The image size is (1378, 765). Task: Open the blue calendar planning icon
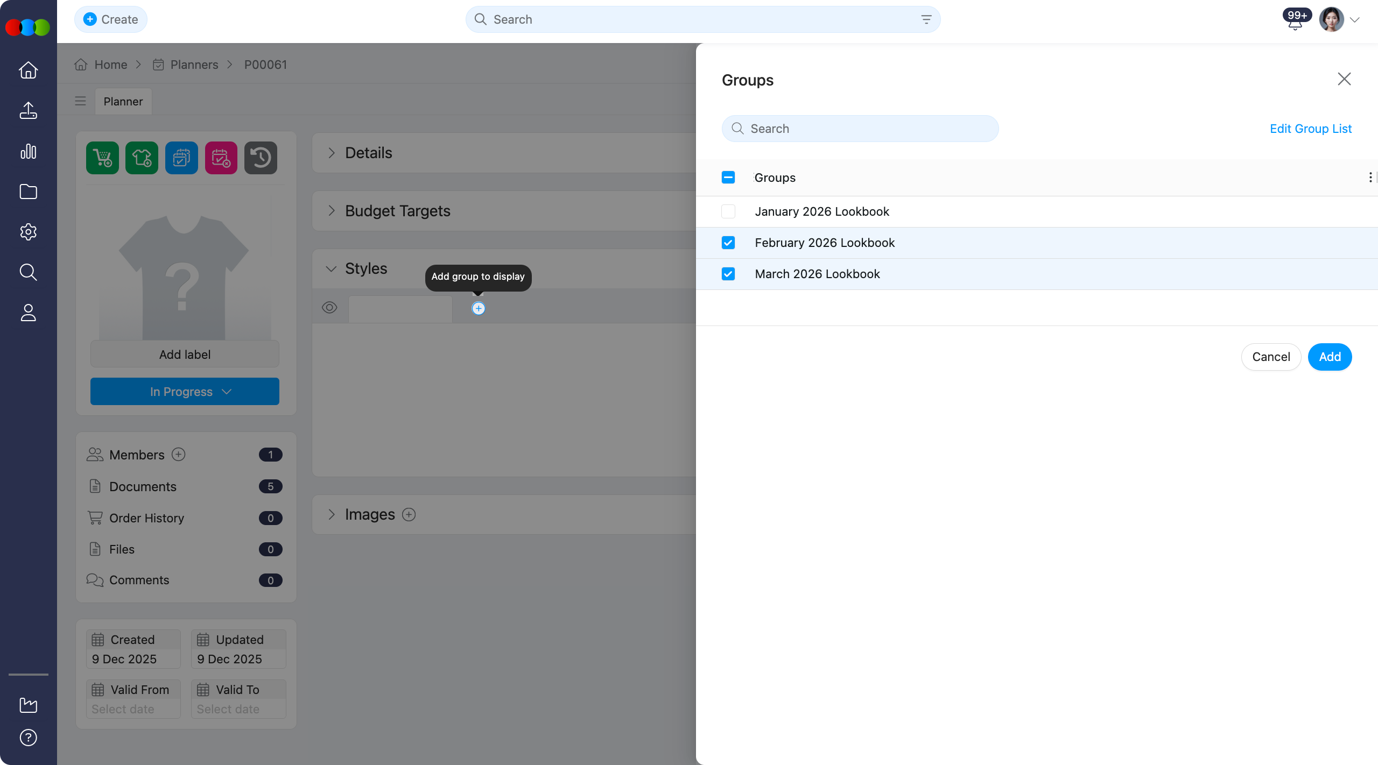pos(181,158)
